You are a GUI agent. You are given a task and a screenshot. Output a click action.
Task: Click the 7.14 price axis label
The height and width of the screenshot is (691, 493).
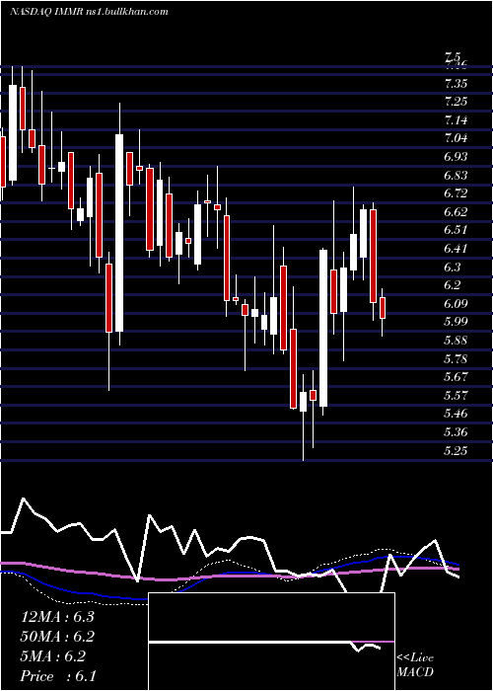point(456,120)
